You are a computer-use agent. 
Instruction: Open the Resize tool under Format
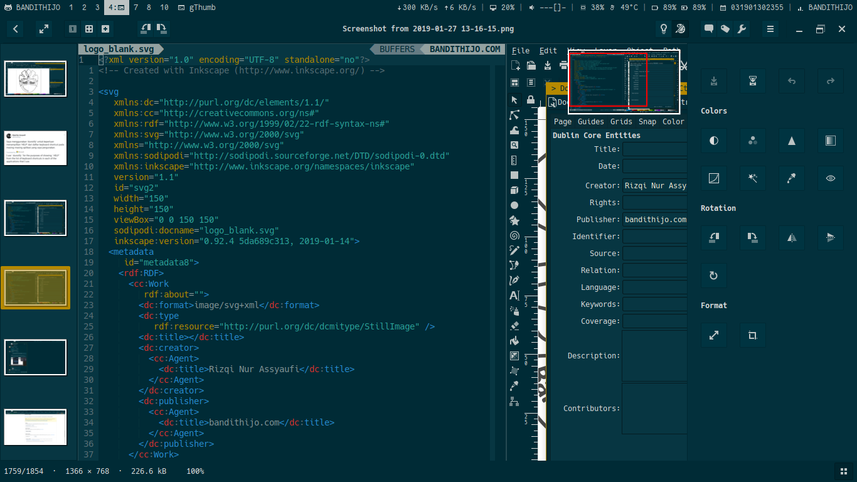coord(714,335)
